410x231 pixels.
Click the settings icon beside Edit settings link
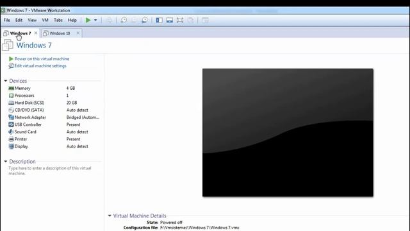11,65
